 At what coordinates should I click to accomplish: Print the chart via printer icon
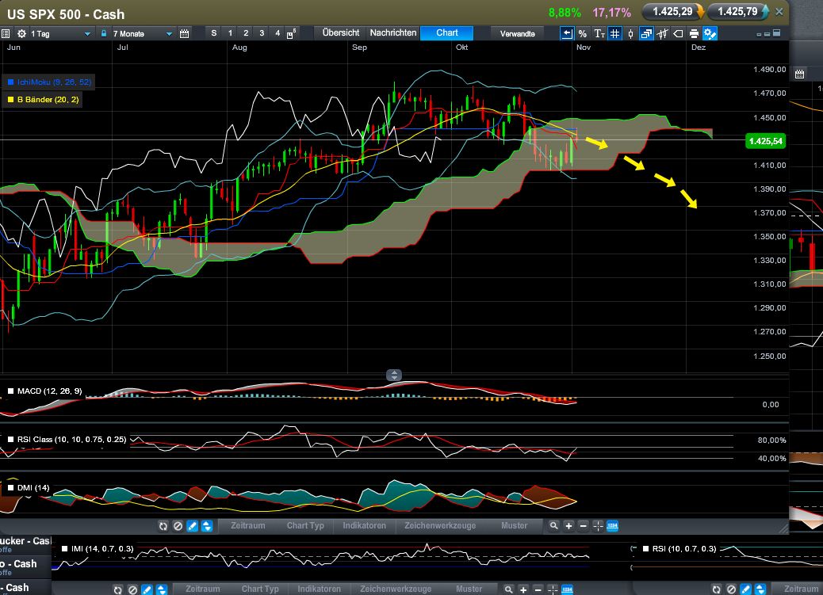click(x=694, y=33)
